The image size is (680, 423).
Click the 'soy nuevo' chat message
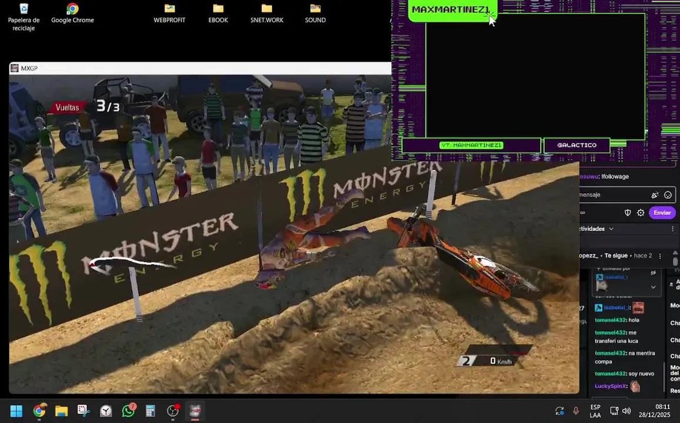point(641,374)
